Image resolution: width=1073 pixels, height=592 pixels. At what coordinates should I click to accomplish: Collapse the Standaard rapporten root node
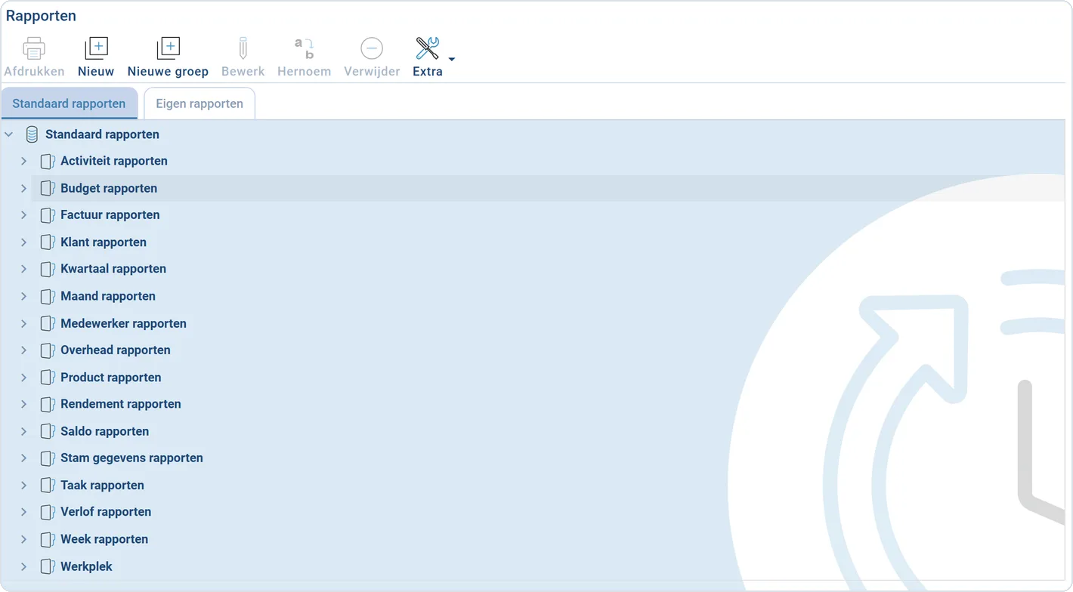pyautogui.click(x=9, y=134)
